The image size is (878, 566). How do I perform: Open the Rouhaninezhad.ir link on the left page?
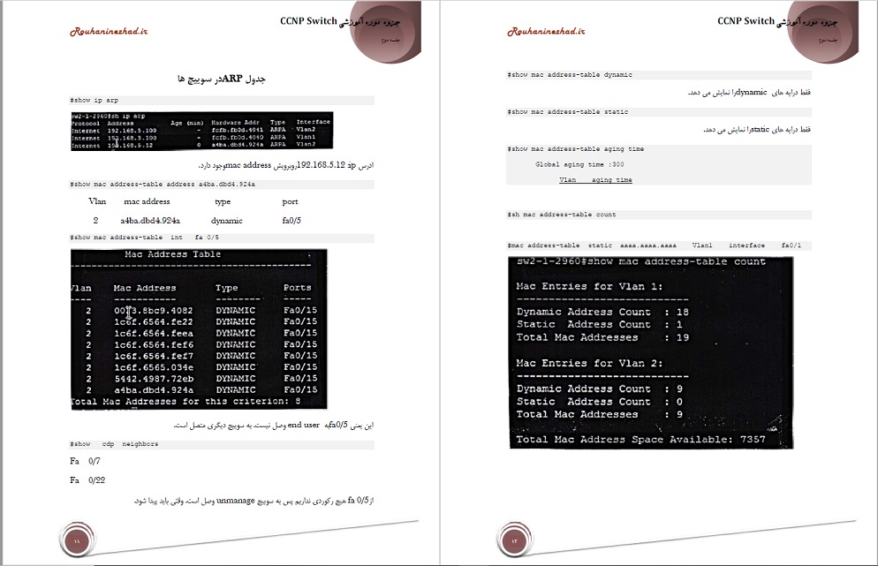pos(109,32)
